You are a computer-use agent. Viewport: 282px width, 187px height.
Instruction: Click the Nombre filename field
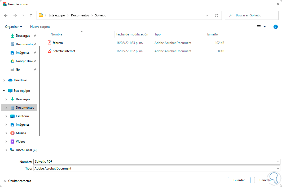click(x=154, y=162)
